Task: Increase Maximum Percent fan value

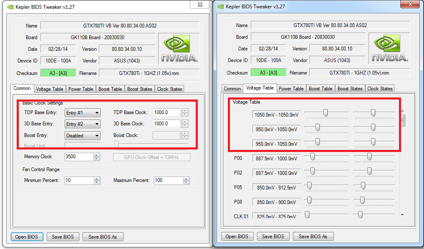Action: [186, 179]
